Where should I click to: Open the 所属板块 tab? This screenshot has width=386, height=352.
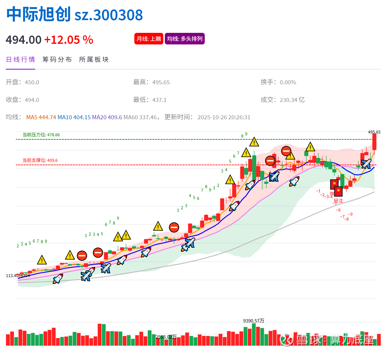point(94,60)
